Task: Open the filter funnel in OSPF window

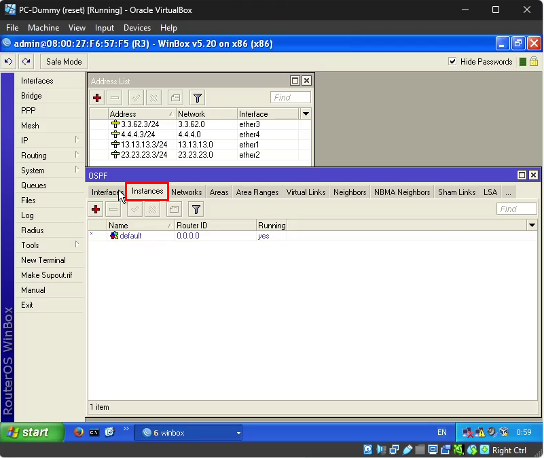Action: (x=196, y=209)
